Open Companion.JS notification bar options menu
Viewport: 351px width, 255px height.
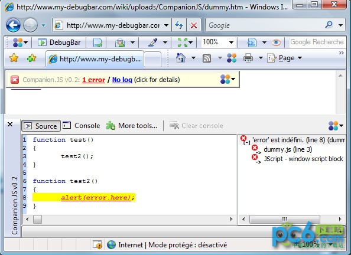[x=227, y=79]
